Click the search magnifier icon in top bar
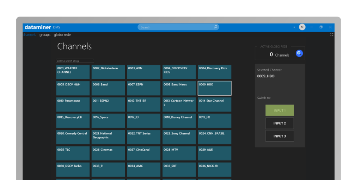The height and width of the screenshot is (180, 361). click(215, 27)
